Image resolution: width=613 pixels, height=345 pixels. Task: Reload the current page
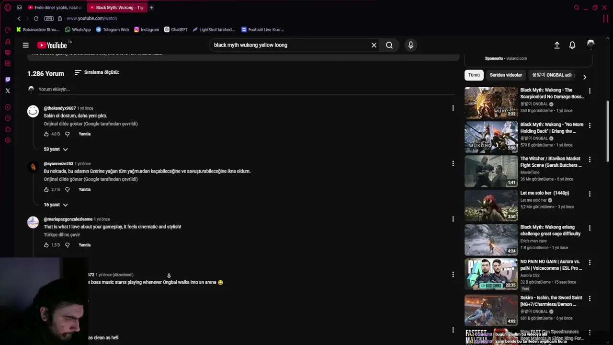[x=36, y=18]
